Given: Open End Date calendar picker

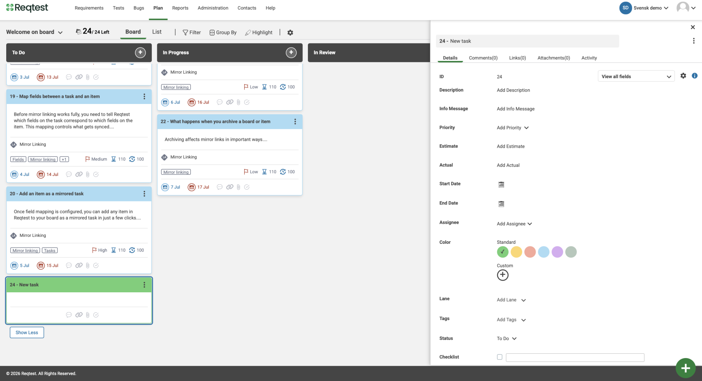Looking at the screenshot, I should (x=501, y=204).
